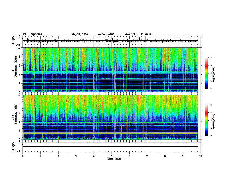Select the start UT 21:40:0 text
226x175 pixels.
(138, 34)
